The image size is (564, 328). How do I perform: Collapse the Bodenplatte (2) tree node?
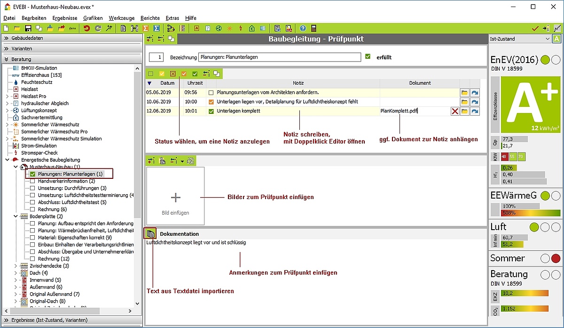[x=16, y=216]
